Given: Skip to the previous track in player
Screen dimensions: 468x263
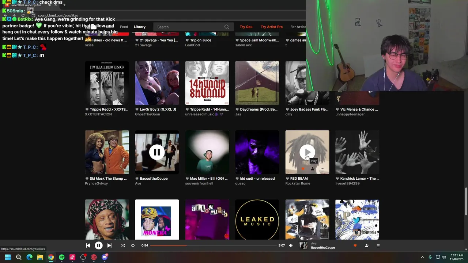Looking at the screenshot, I should [88, 245].
